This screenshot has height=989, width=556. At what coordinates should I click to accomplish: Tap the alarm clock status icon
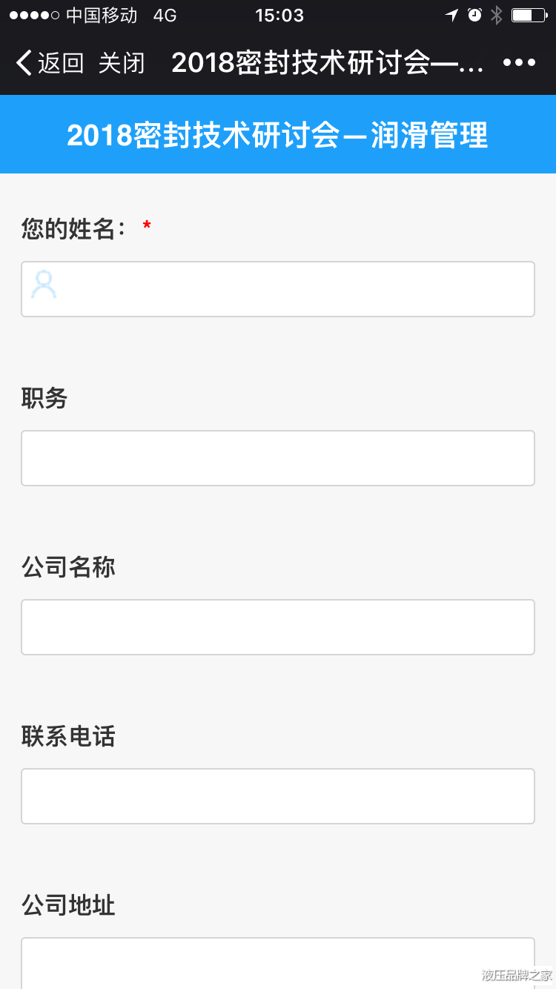[x=474, y=16]
